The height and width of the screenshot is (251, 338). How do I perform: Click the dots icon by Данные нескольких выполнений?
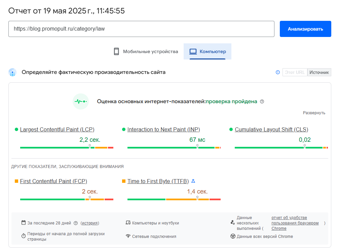coord(233,222)
